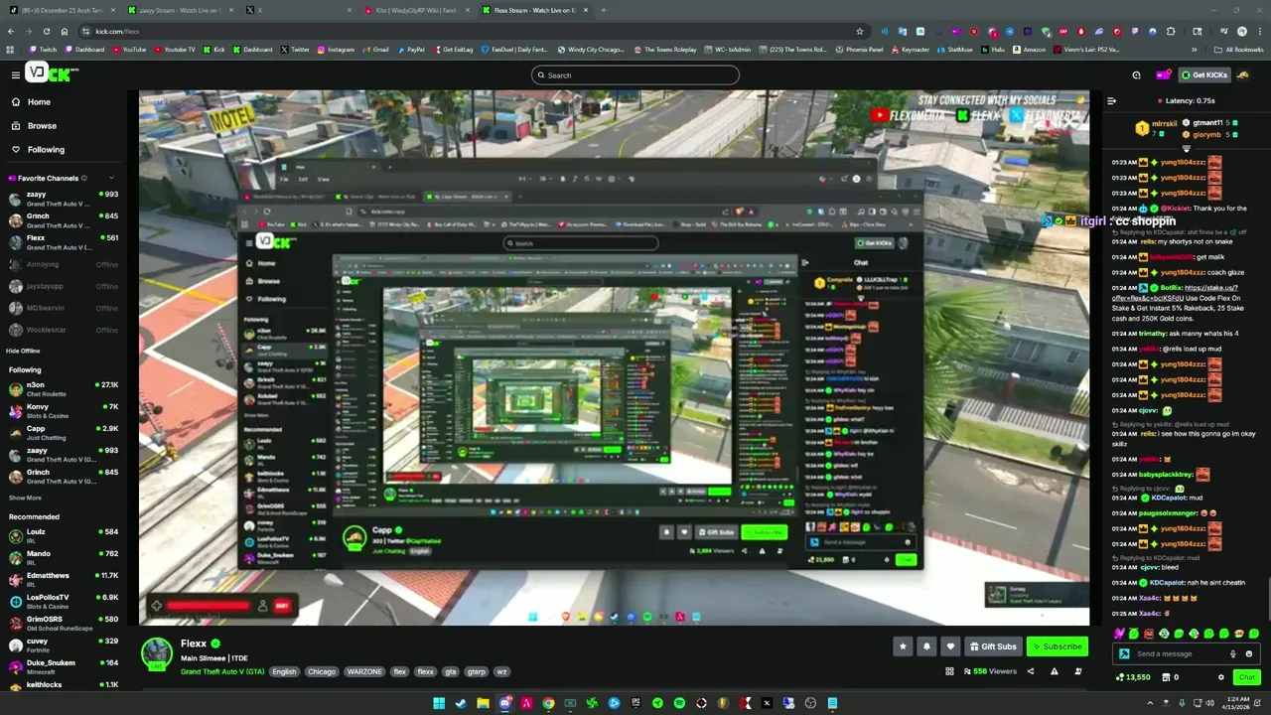Click Hide Offline under favorite channels
Screen dimensions: 1271x715
(23, 351)
